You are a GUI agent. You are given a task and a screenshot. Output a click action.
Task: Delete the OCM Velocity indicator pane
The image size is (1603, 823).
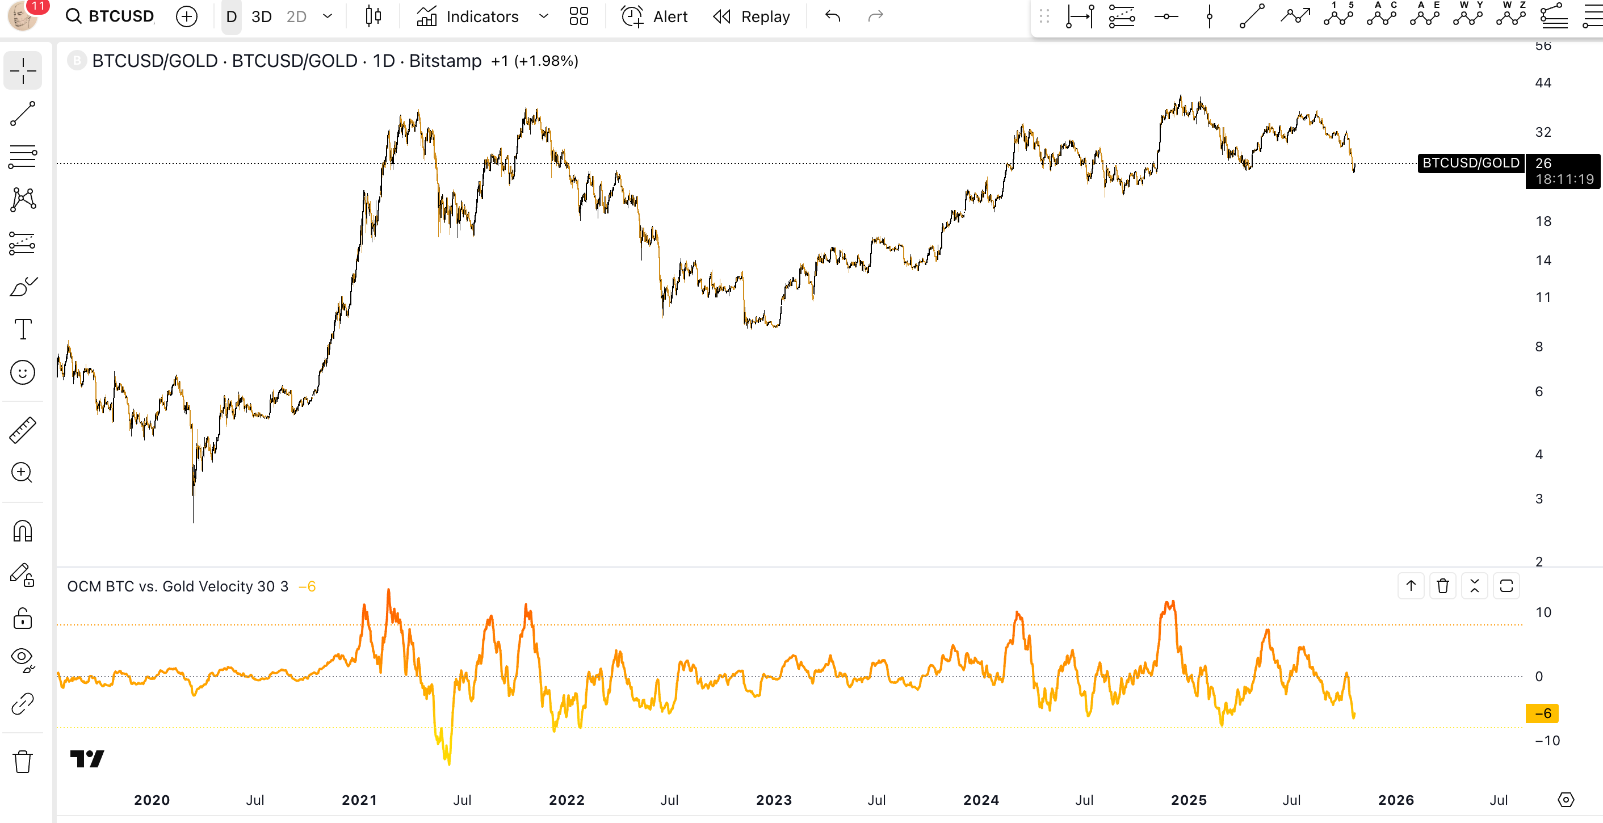[1442, 586]
